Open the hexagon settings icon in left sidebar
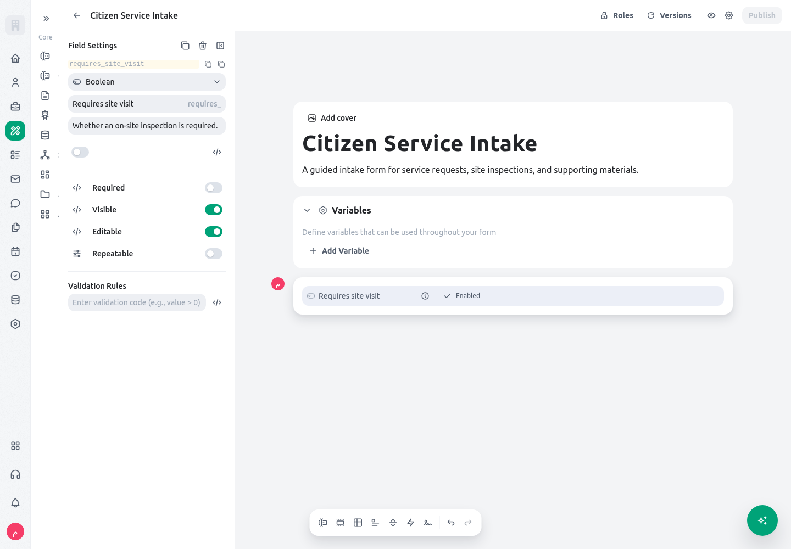The image size is (791, 549). [x=15, y=324]
